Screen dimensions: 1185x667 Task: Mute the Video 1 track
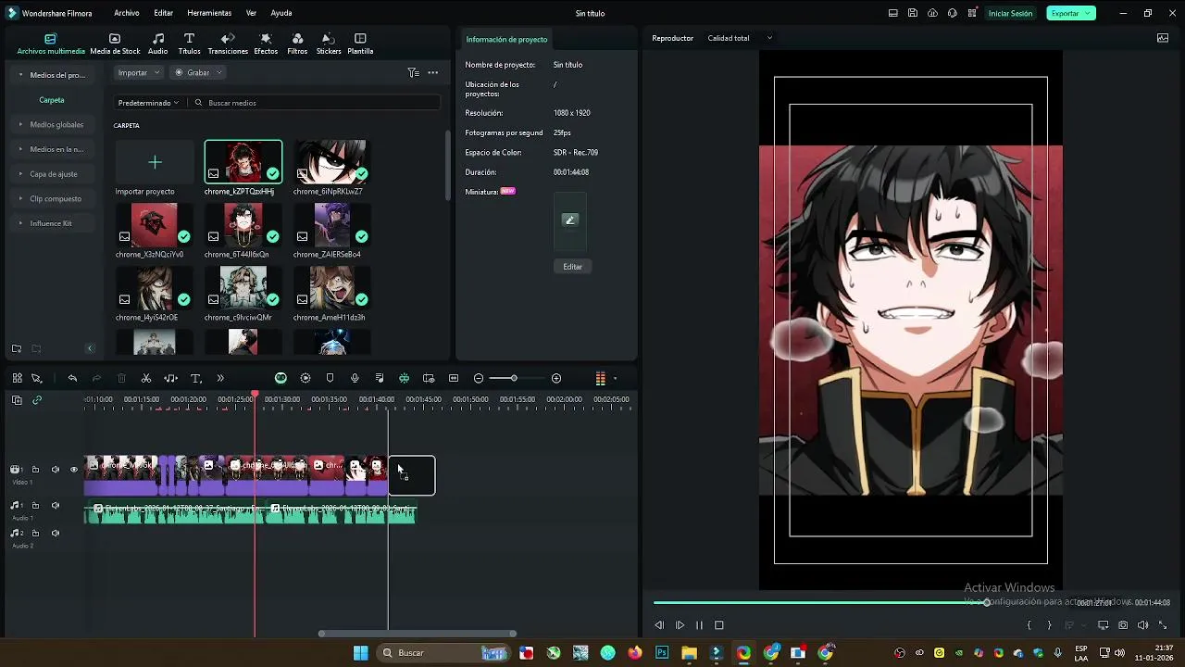55,470
